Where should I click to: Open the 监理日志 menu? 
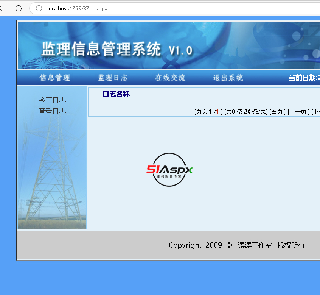tap(113, 78)
